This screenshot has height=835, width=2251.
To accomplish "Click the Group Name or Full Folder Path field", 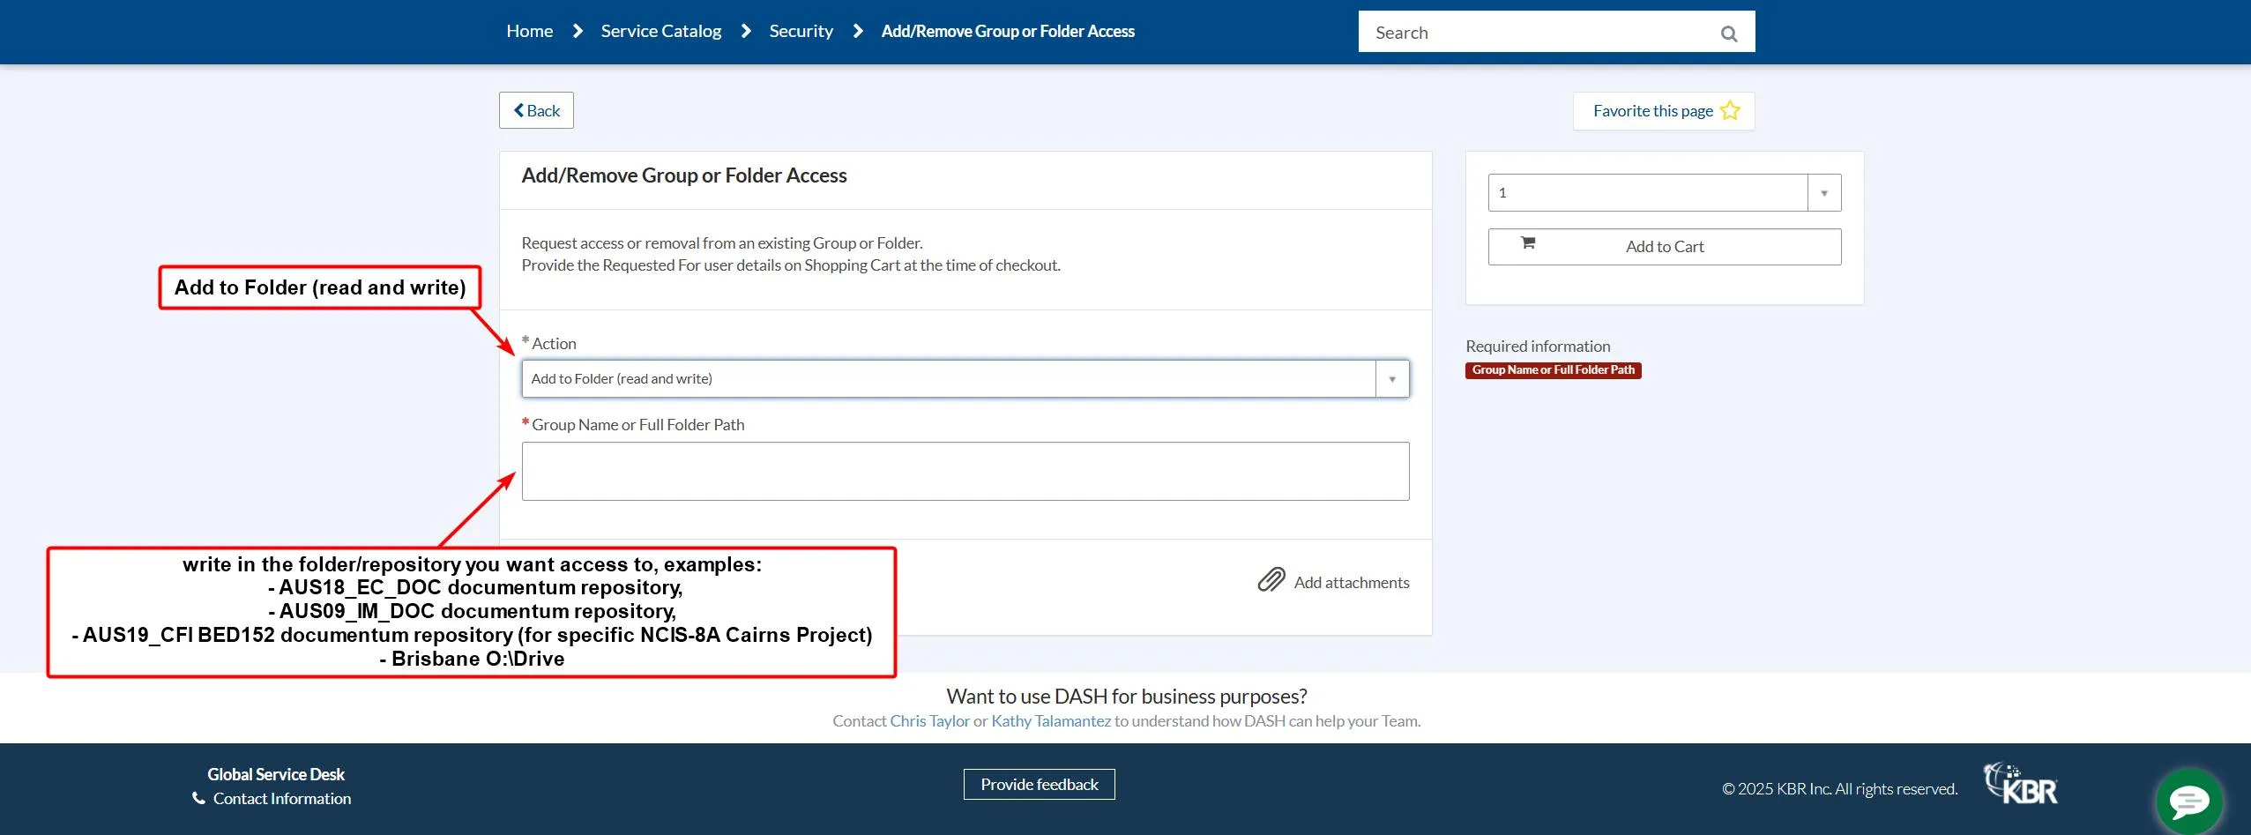I will [x=964, y=471].
